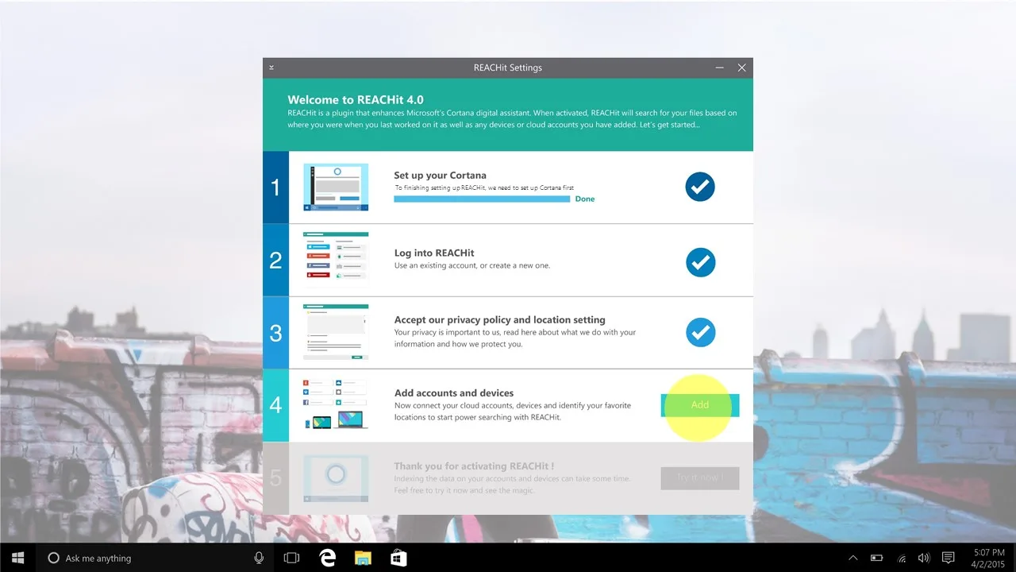1016x572 pixels.
Task: Open the Store app from the taskbar
Action: click(x=398, y=558)
